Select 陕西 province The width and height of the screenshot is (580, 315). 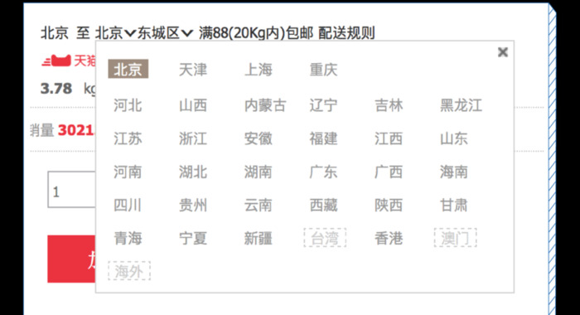tap(389, 205)
